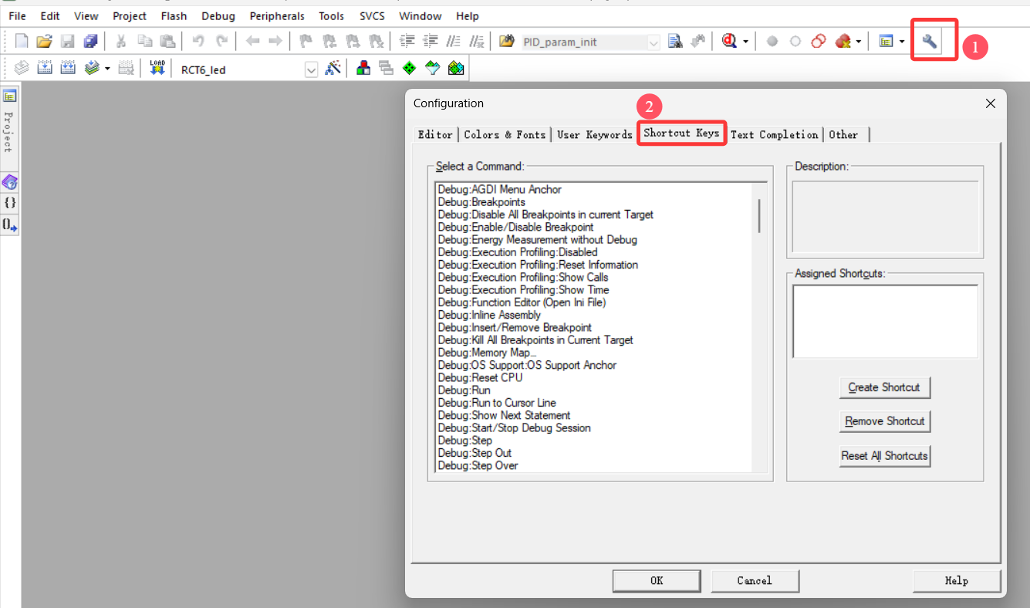Click the Redo arrow icon
The height and width of the screenshot is (608, 1030).
(x=221, y=42)
